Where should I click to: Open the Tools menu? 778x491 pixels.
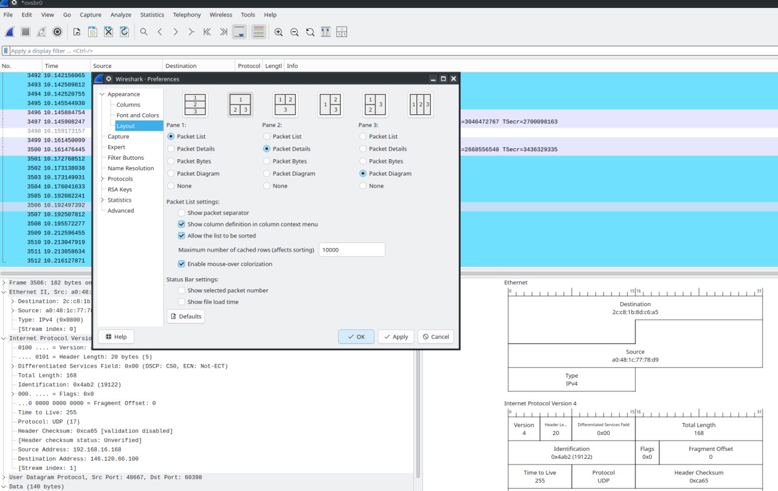click(x=248, y=15)
